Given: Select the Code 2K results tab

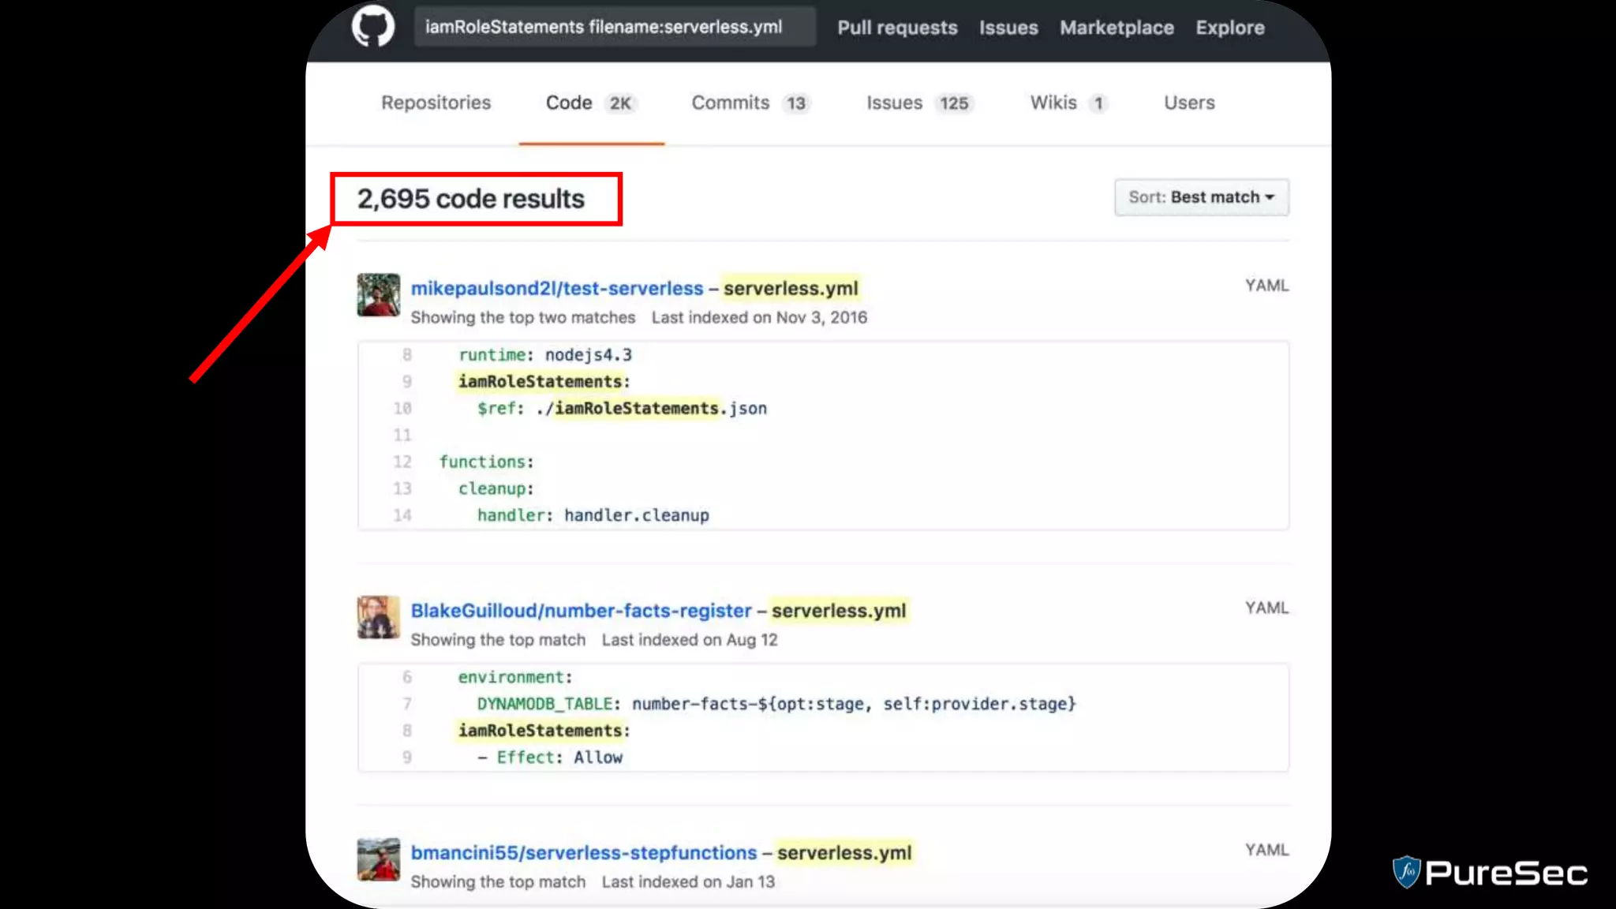Looking at the screenshot, I should (x=590, y=103).
